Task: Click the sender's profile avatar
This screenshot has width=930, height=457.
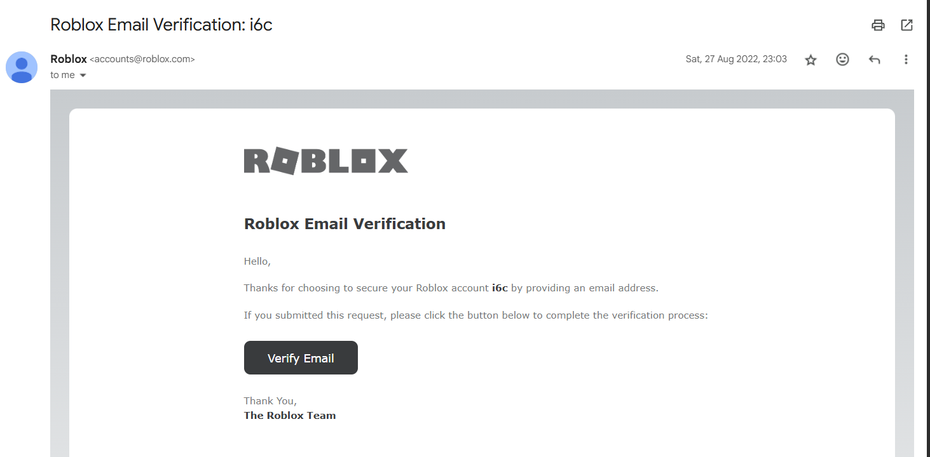Action: tap(22, 67)
